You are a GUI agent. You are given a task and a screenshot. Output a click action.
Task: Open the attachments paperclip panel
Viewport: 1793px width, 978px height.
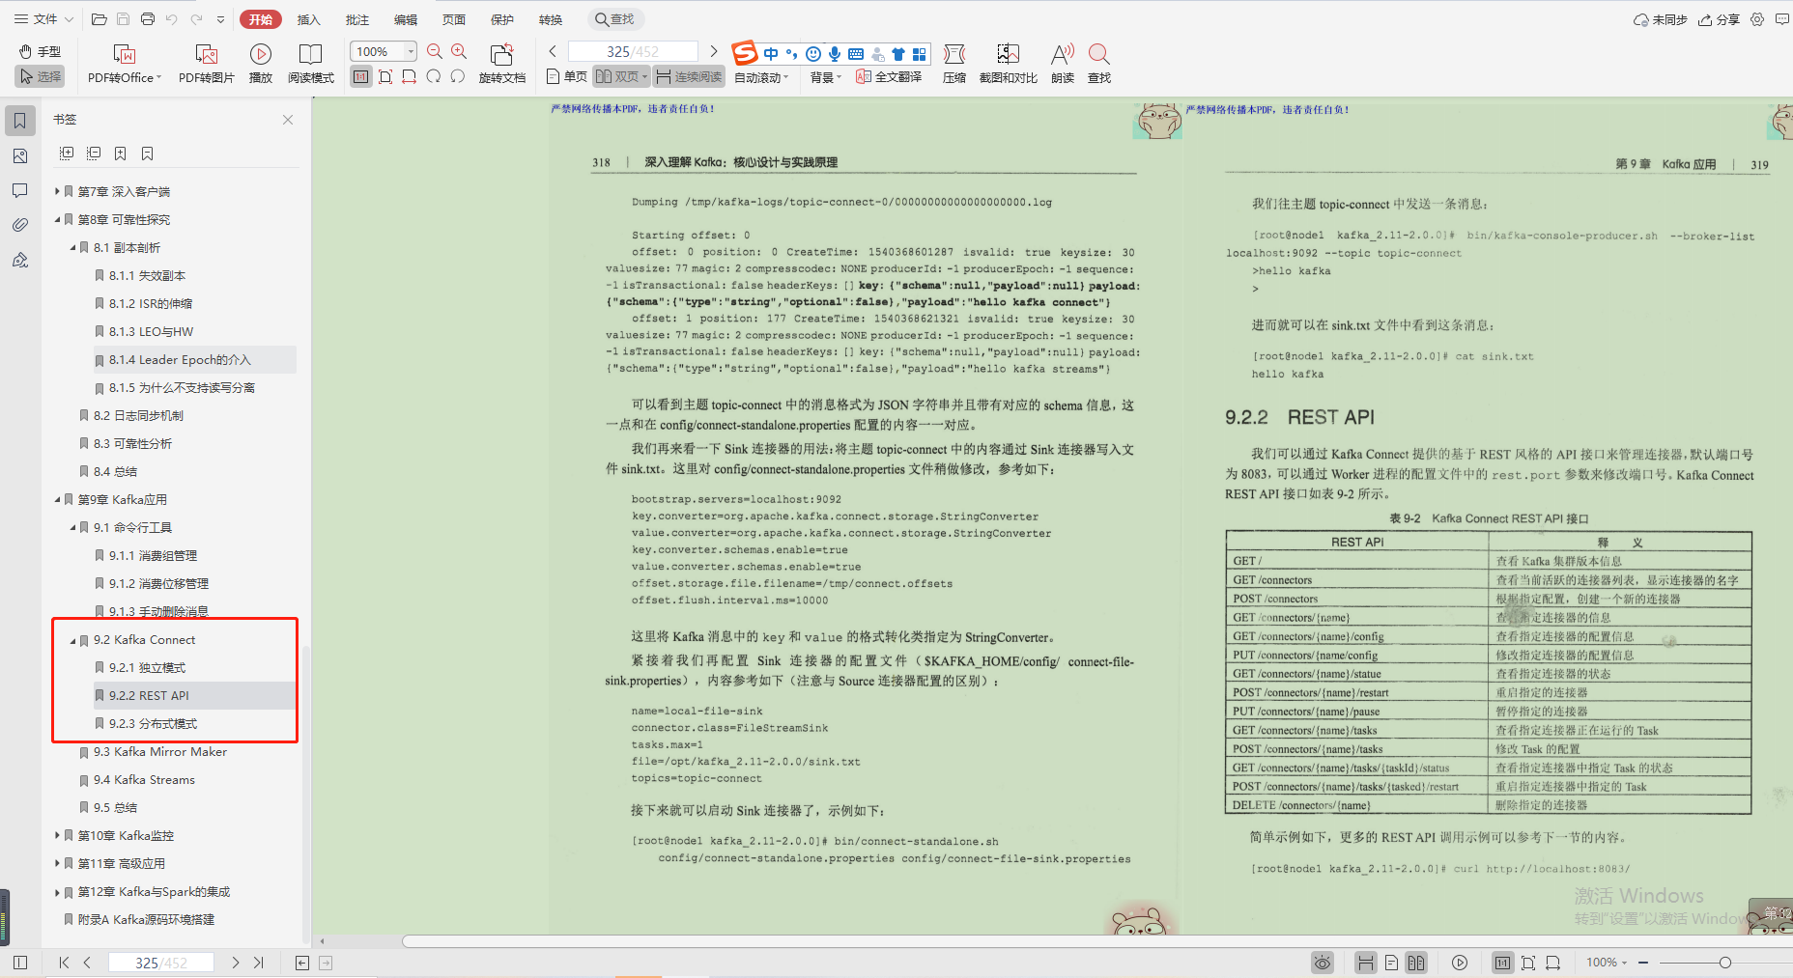20,225
